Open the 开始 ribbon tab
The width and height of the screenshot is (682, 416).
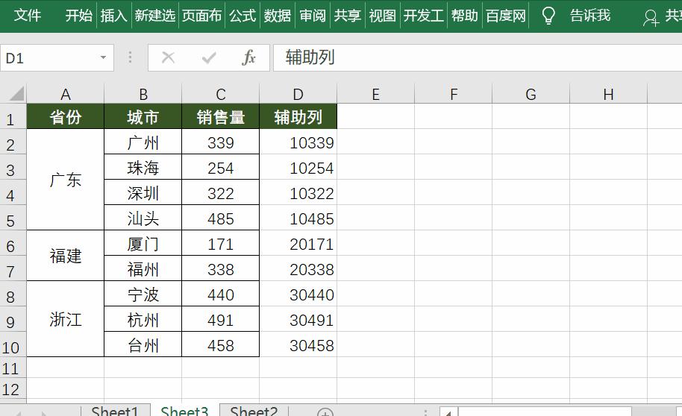tap(79, 16)
